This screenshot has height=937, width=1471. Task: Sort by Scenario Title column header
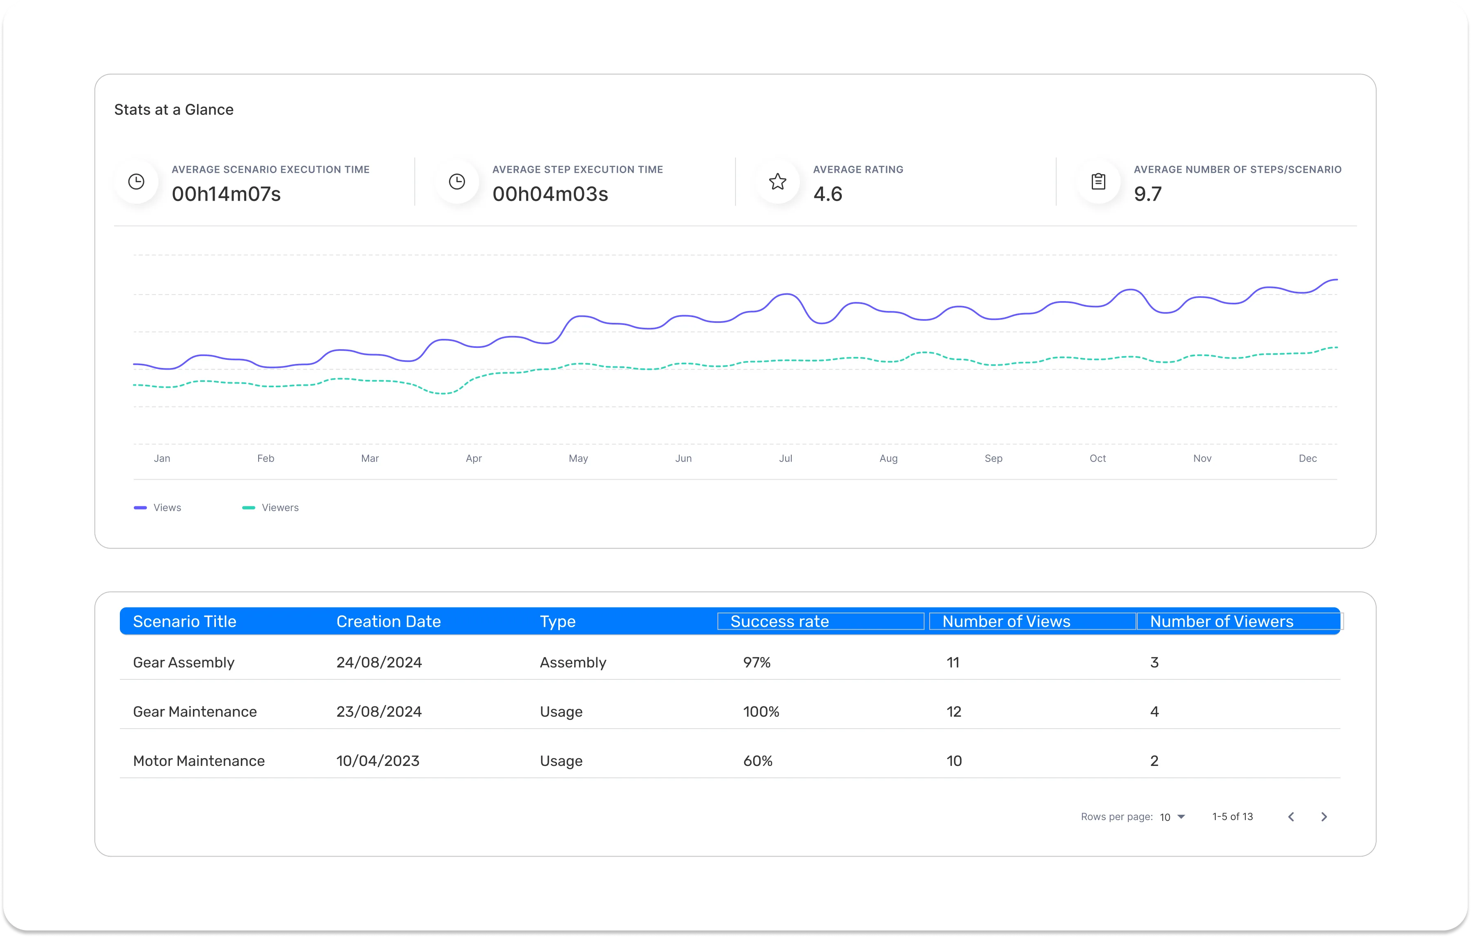pos(184,622)
